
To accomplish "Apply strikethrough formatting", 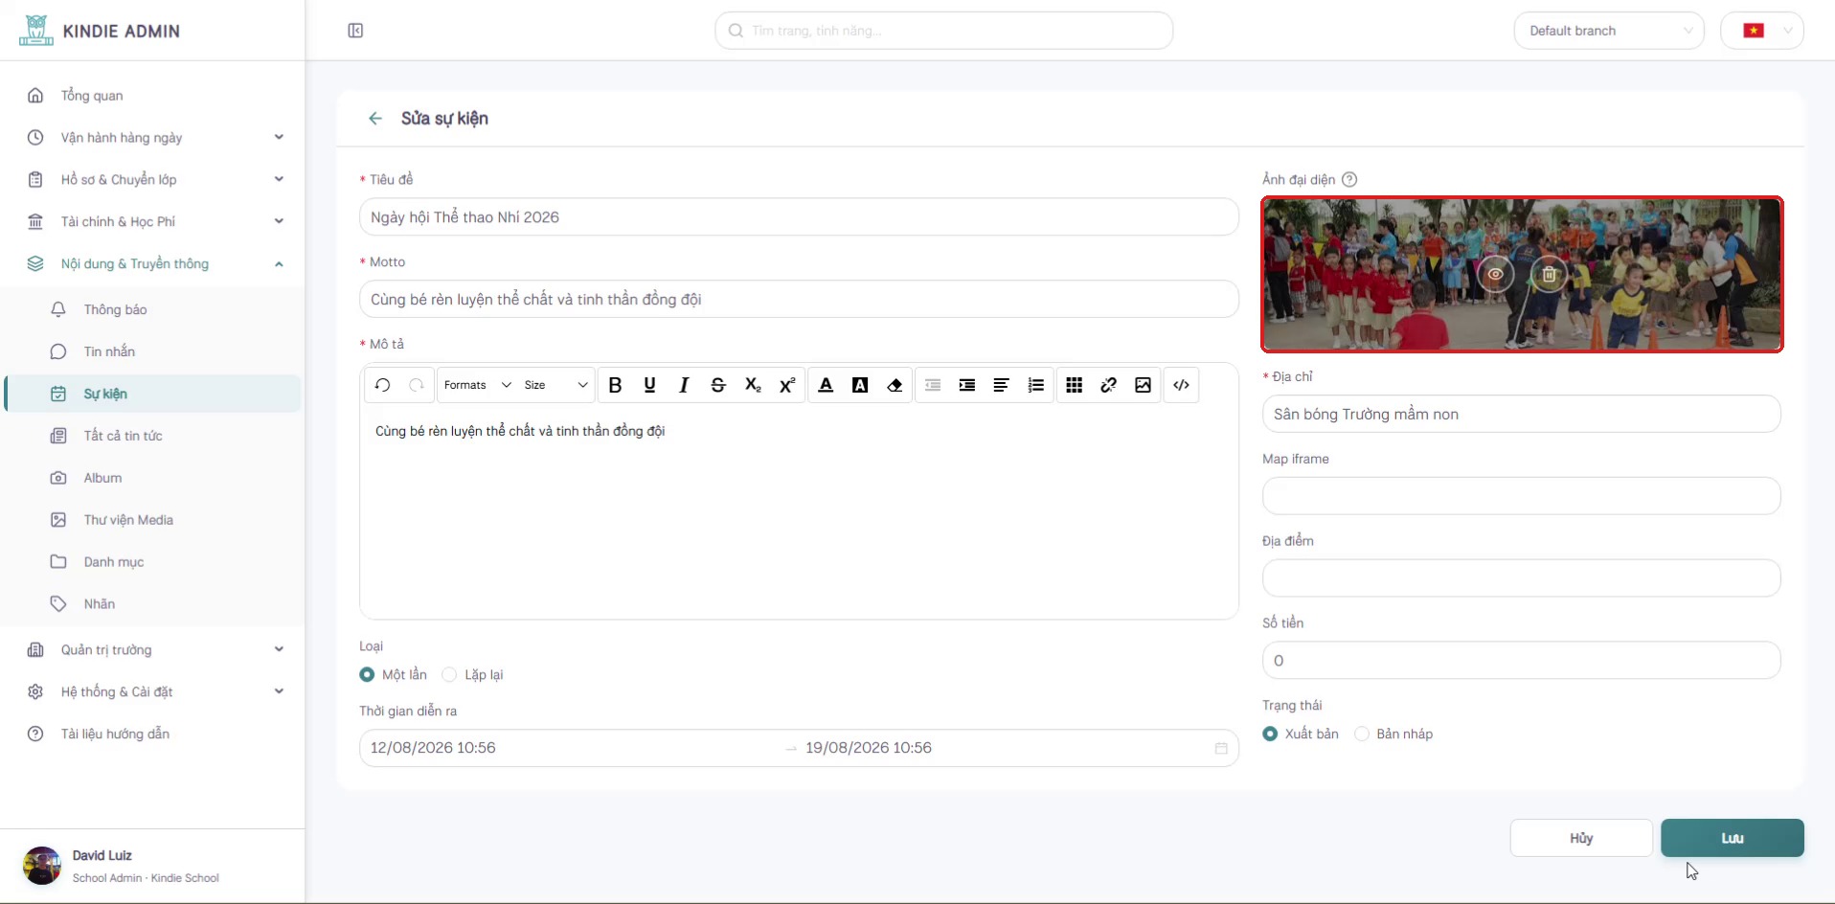I will [718, 385].
